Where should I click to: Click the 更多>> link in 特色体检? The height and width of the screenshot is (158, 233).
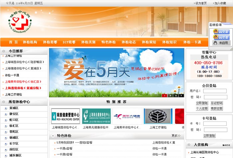point(176,136)
